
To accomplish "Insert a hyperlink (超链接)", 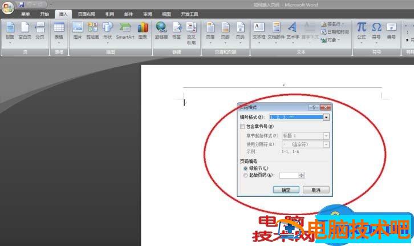I will (161, 31).
